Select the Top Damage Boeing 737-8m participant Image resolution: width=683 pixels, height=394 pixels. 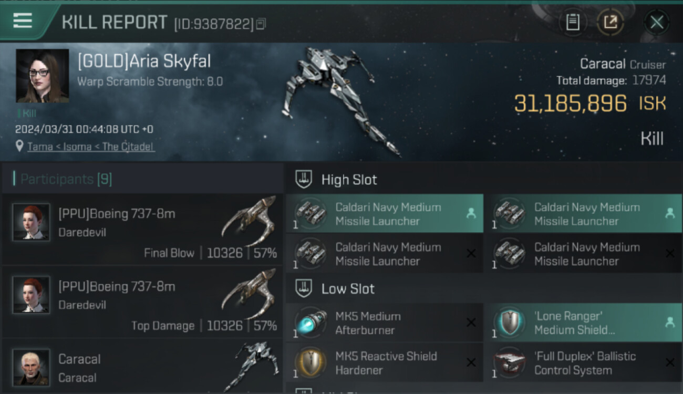pos(142,302)
